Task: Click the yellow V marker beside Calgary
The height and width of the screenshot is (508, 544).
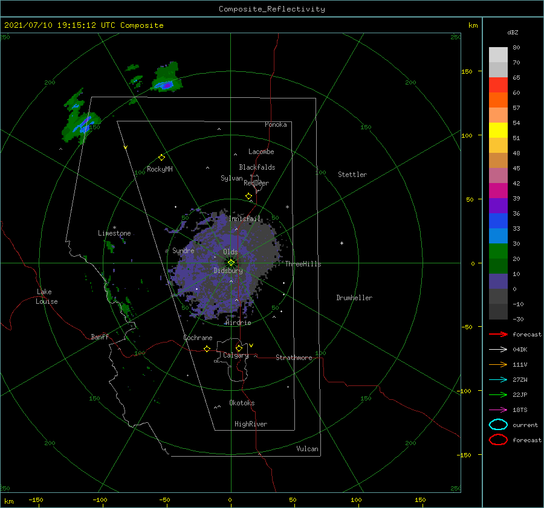Action: 251,346
